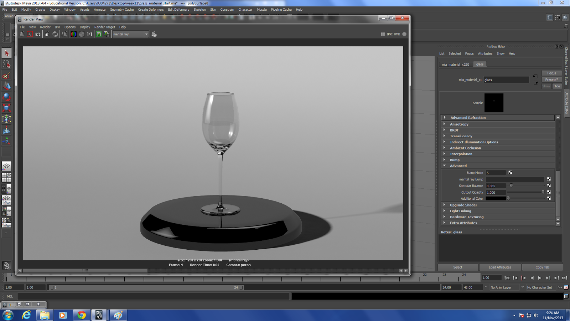Image resolution: width=570 pixels, height=321 pixels.
Task: Open the Presets* button
Action: 551,80
